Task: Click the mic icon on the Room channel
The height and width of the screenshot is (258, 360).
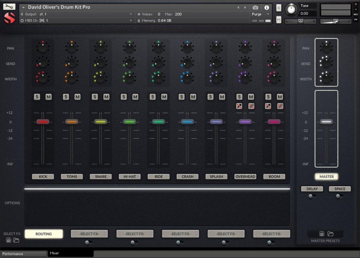Action: tap(268, 106)
